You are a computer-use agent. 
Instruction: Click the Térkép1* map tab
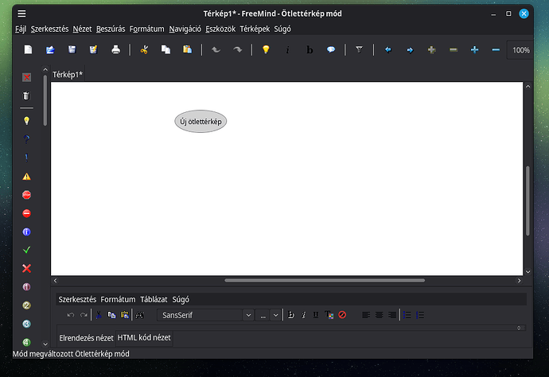click(x=68, y=74)
